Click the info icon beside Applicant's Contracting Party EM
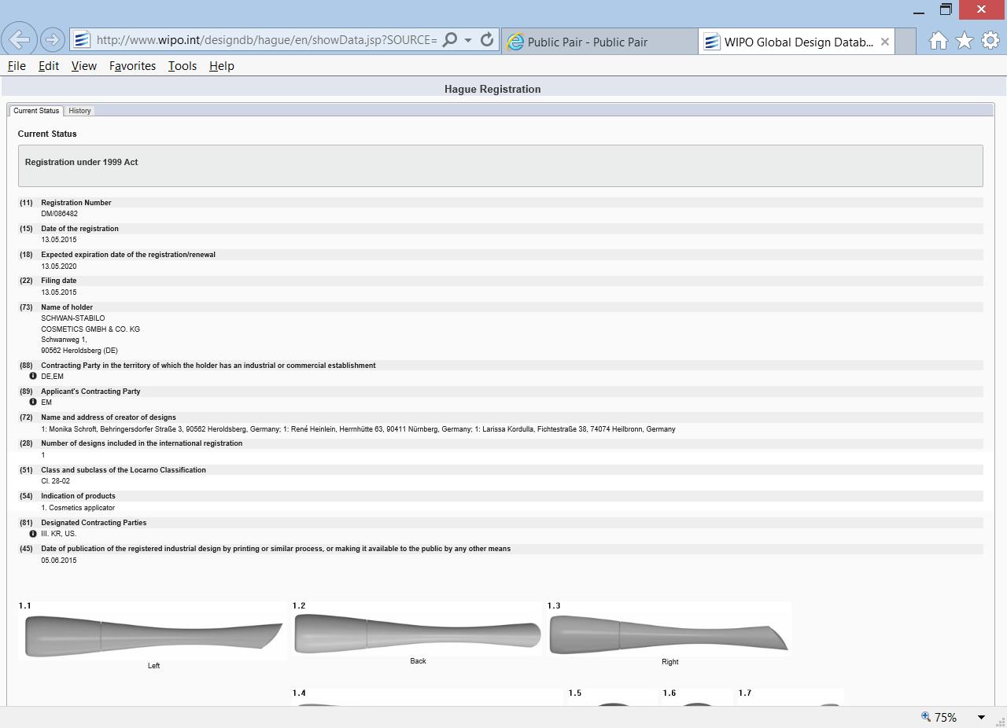Image resolution: width=1007 pixels, height=728 pixels. pos(33,402)
